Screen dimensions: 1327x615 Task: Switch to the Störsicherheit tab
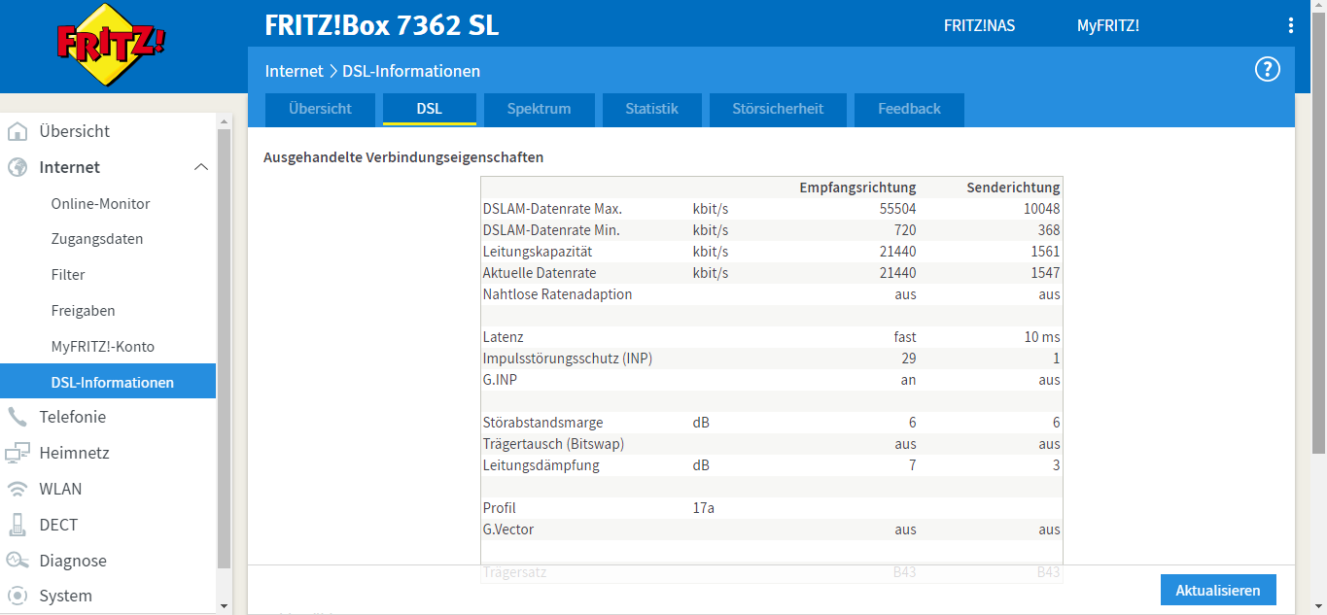[778, 109]
